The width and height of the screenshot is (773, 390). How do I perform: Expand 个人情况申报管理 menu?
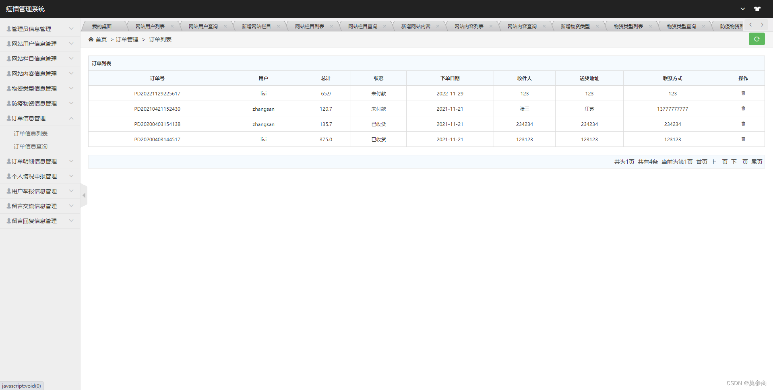click(40, 176)
